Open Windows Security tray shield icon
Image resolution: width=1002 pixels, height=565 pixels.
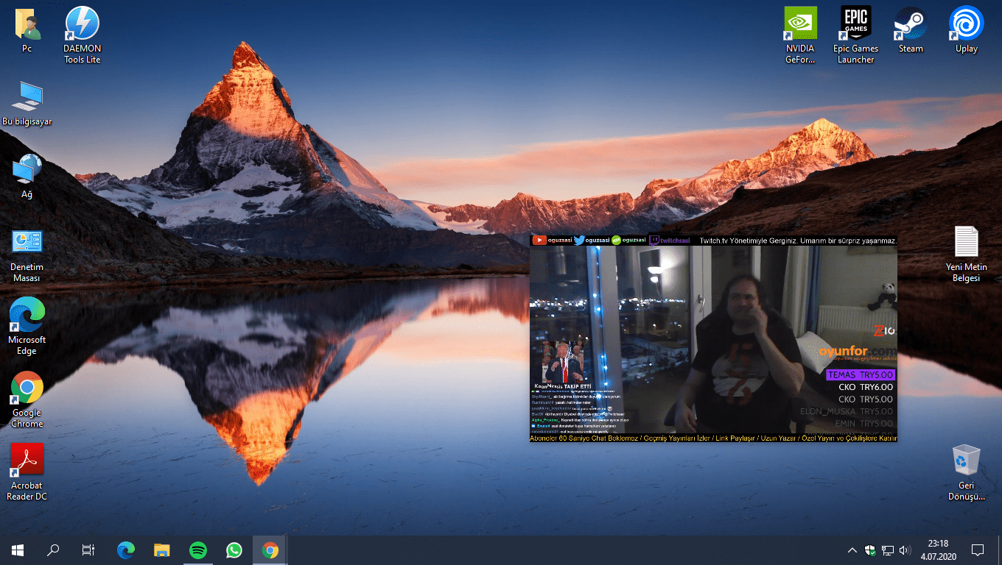coord(870,550)
